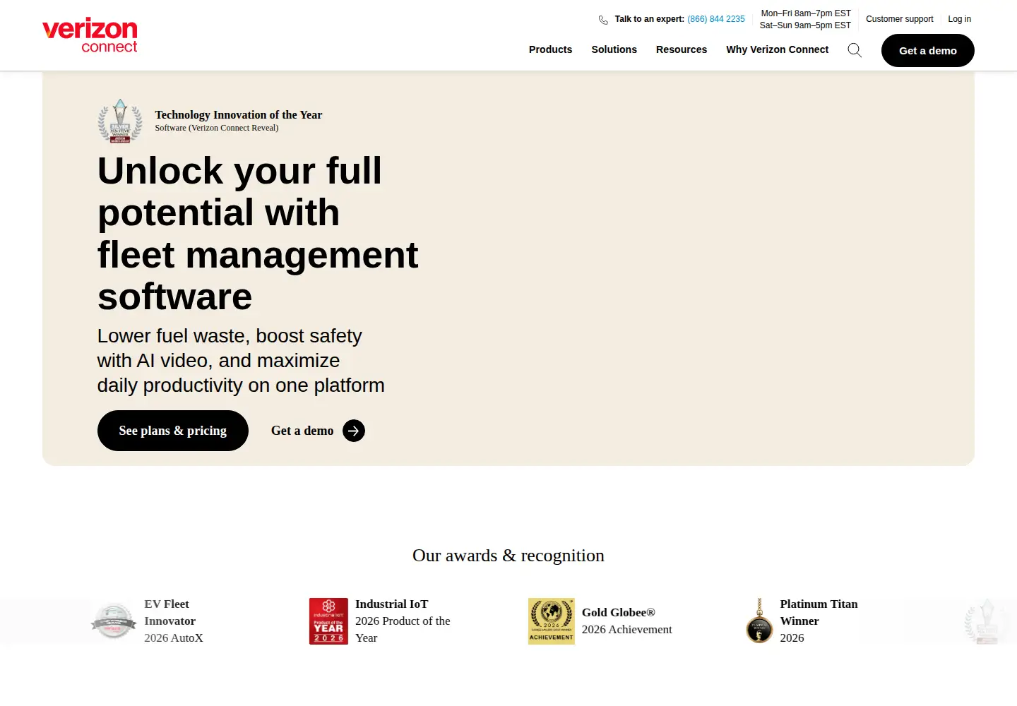This screenshot has width=1017, height=706.
Task: Click the hero Get a demo link text
Action: click(302, 431)
